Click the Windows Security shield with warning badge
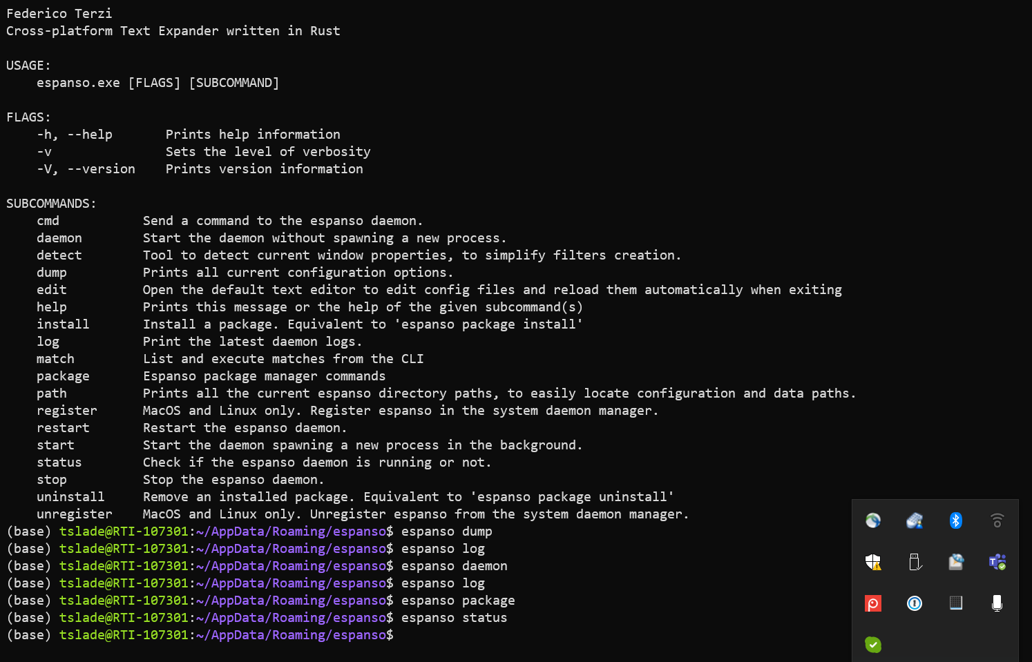Viewport: 1032px width, 662px height. click(873, 562)
